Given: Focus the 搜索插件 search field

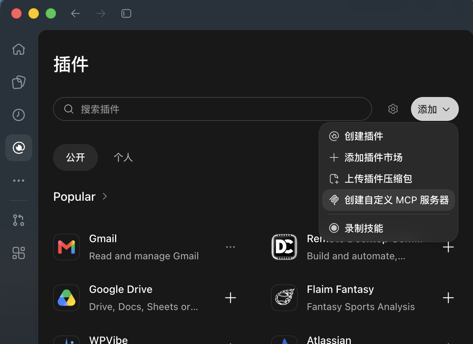Looking at the screenshot, I should click(213, 109).
